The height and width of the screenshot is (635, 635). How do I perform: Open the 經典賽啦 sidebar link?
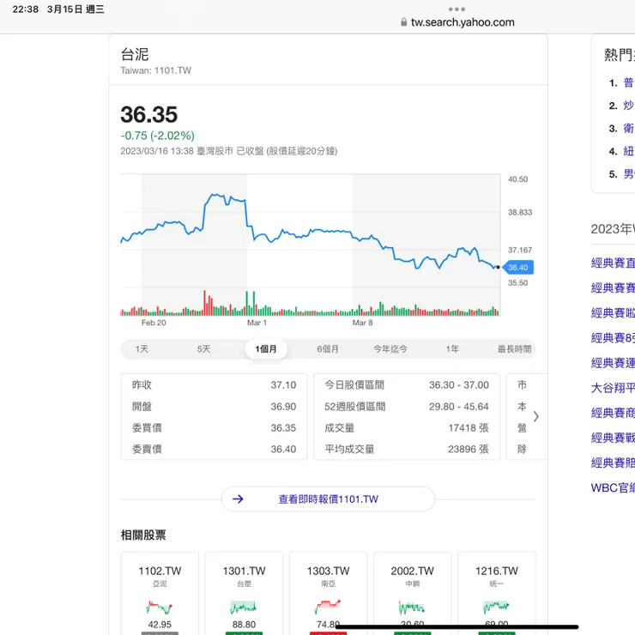tap(613, 312)
